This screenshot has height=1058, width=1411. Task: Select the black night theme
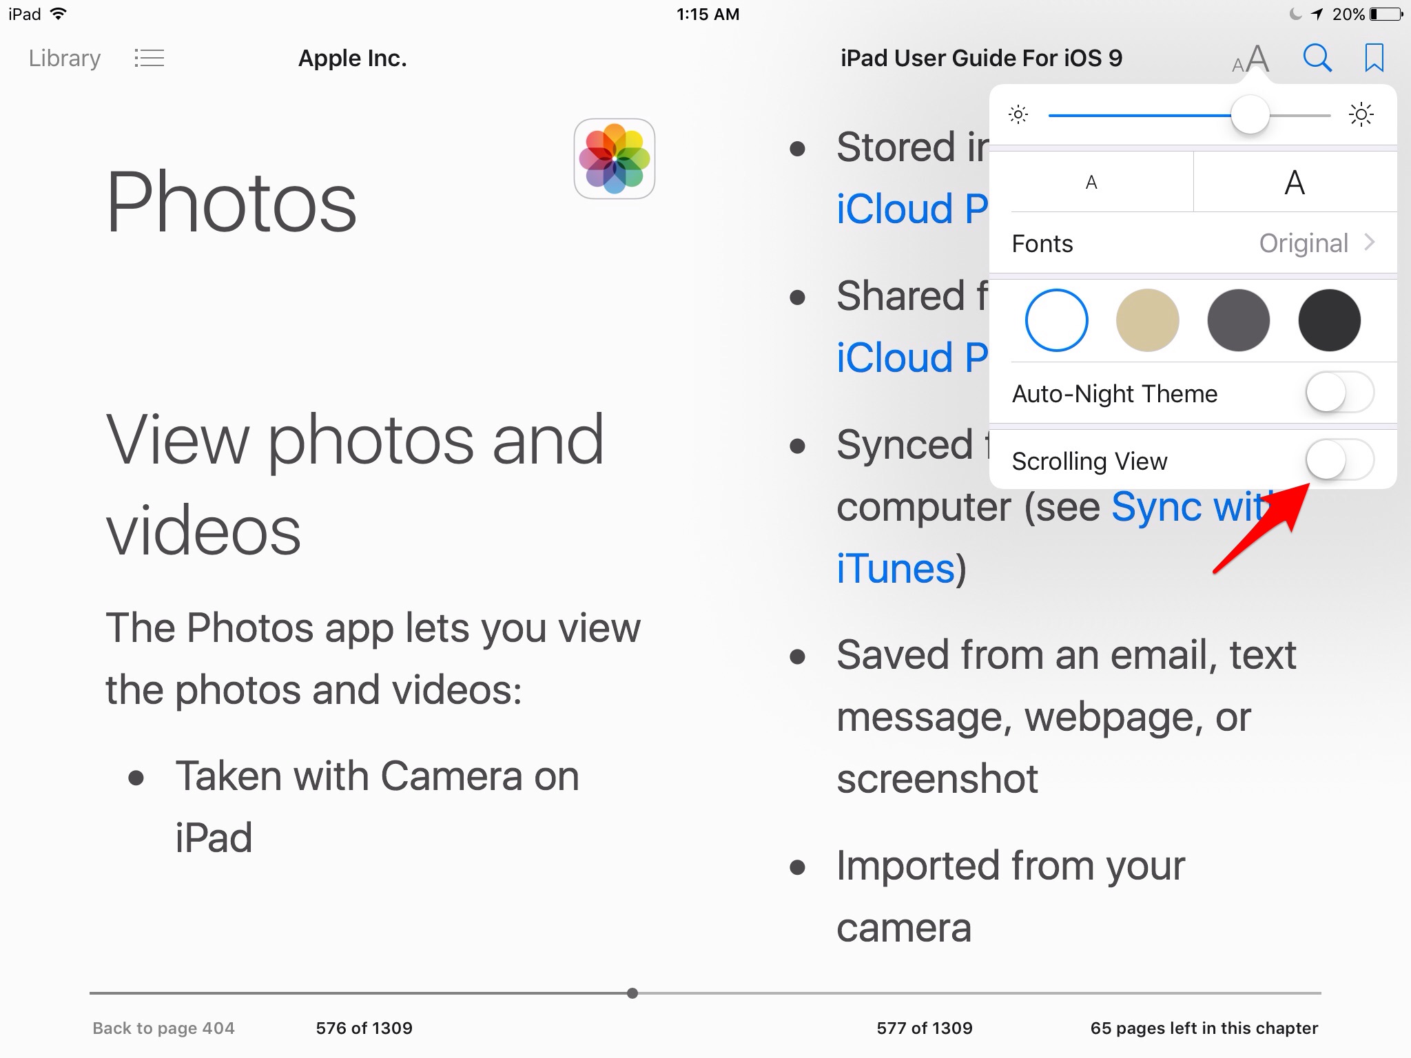[x=1330, y=320]
